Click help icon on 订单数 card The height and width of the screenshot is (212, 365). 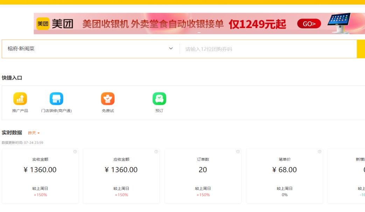point(238,152)
